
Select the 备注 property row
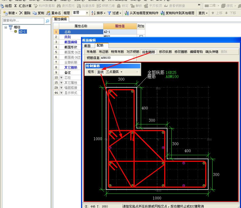(x=67, y=72)
